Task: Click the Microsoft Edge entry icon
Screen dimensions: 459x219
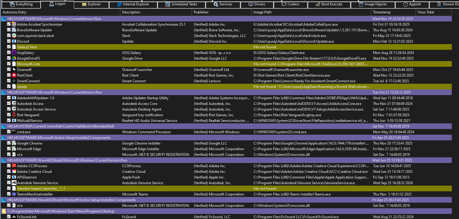Action: [14, 149]
